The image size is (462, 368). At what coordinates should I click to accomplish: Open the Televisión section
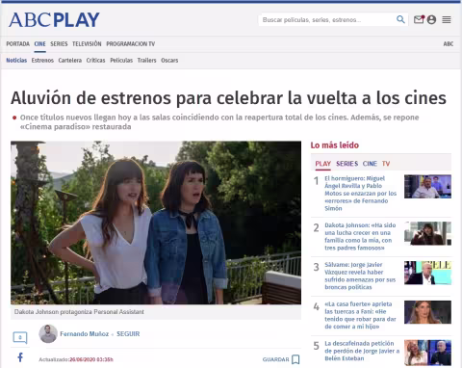pyautogui.click(x=87, y=43)
